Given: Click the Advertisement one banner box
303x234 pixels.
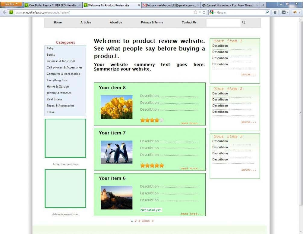Looking at the screenshot, I should 65,189.
